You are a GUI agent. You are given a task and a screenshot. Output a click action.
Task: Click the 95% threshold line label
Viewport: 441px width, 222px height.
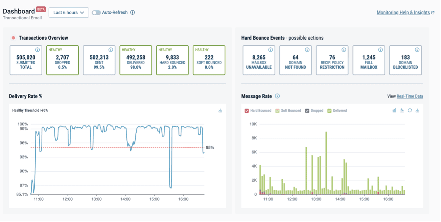click(x=210, y=148)
